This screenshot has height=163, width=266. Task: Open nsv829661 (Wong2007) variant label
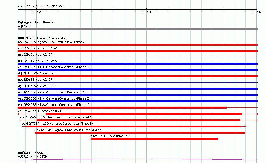coord(36,54)
